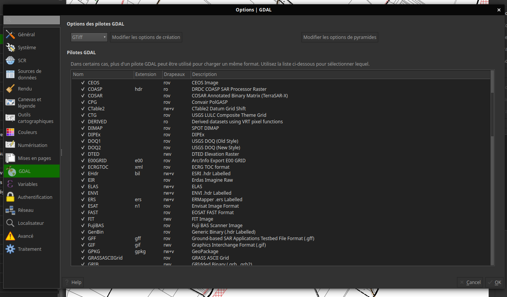
Task: Open the Couleurs settings page
Action: click(x=32, y=132)
